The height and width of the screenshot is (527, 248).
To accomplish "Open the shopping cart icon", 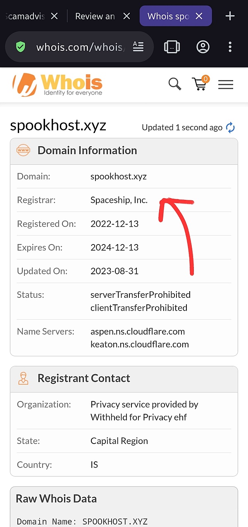I will click(200, 83).
